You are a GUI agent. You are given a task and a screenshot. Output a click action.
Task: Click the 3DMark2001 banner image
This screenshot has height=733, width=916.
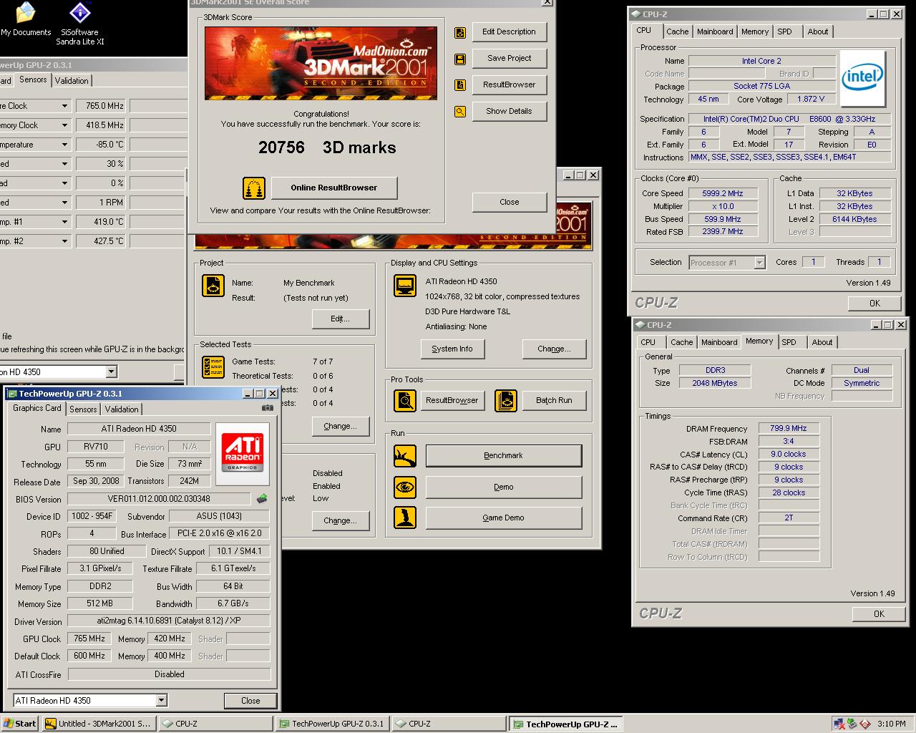pos(321,64)
